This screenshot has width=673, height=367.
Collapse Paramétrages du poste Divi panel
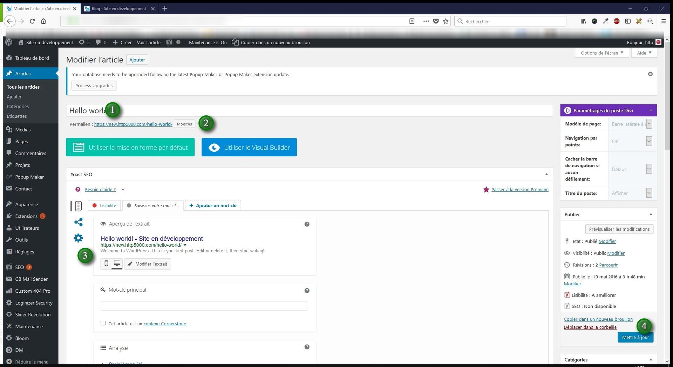[x=651, y=110]
